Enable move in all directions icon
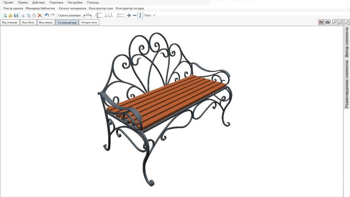This screenshot has width=350, height=197. click(x=129, y=16)
